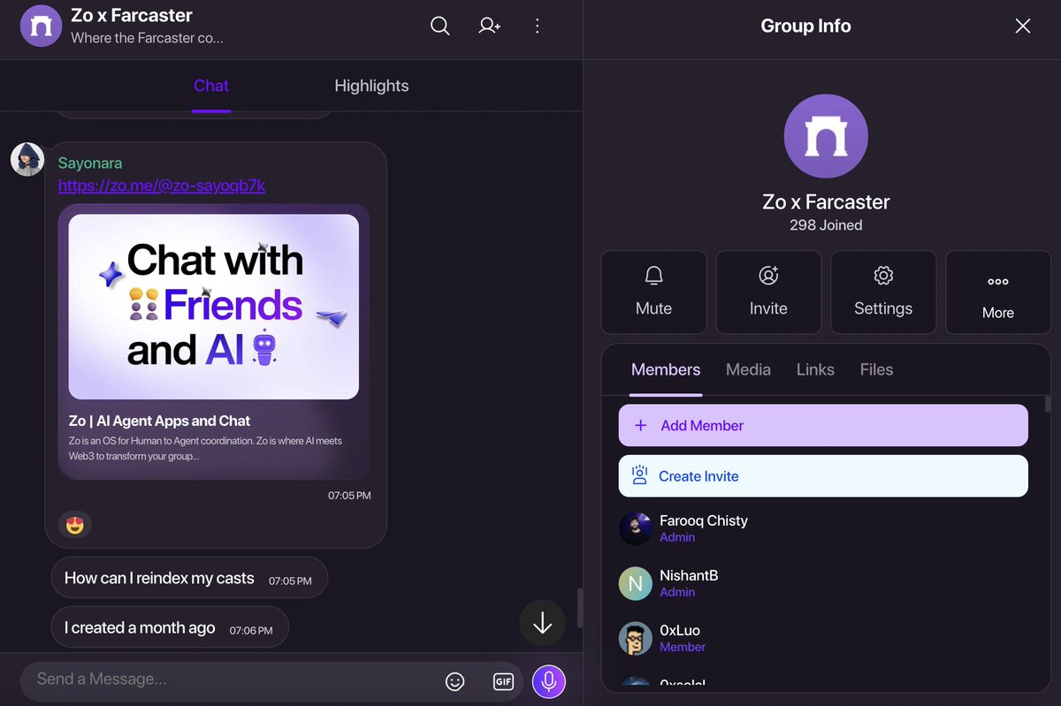Open the Chat with Friends and AI preview image

tap(214, 307)
